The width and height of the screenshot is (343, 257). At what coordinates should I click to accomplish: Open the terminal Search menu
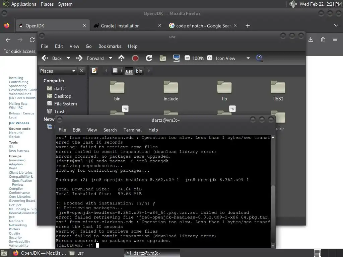coord(110,130)
